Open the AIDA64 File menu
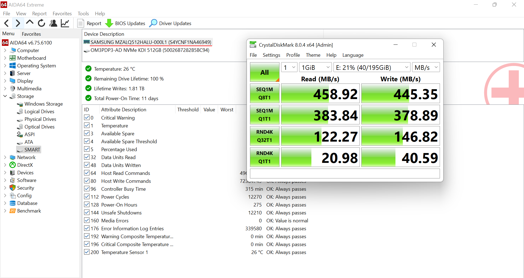 7,13
